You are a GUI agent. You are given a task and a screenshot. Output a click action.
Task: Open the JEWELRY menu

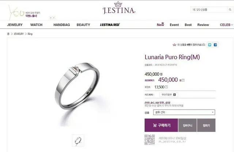[x=15, y=25]
